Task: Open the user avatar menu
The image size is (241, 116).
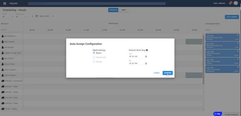Action: (x=236, y=3)
